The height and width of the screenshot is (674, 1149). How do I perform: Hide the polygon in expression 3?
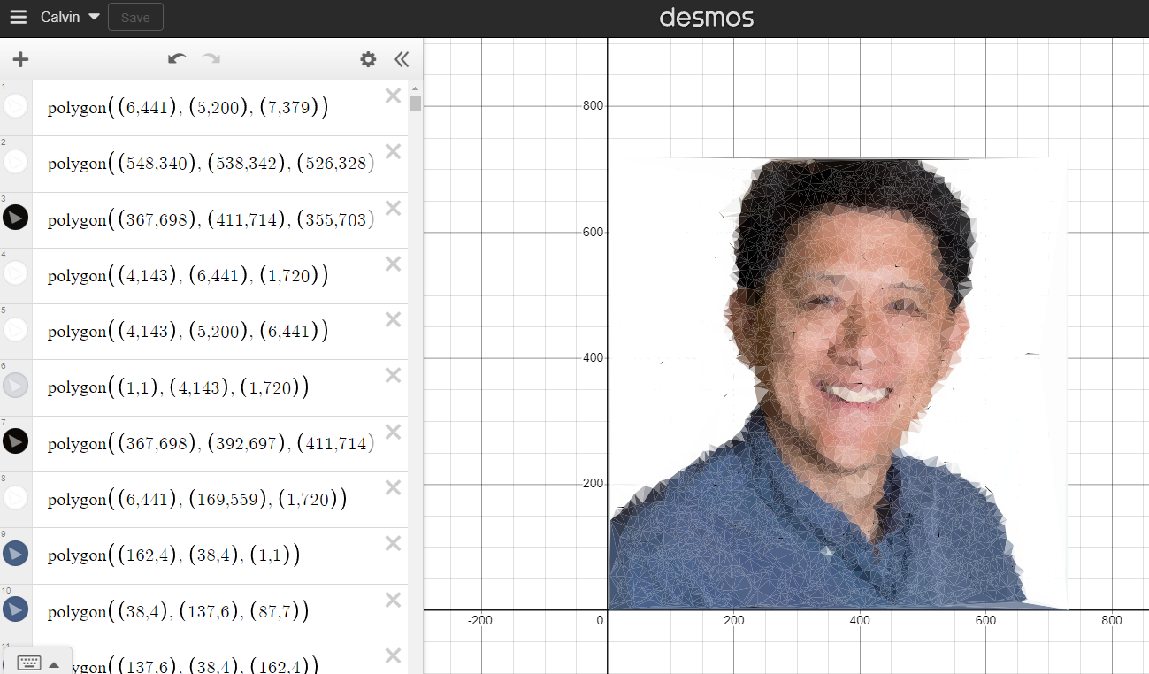click(x=14, y=217)
